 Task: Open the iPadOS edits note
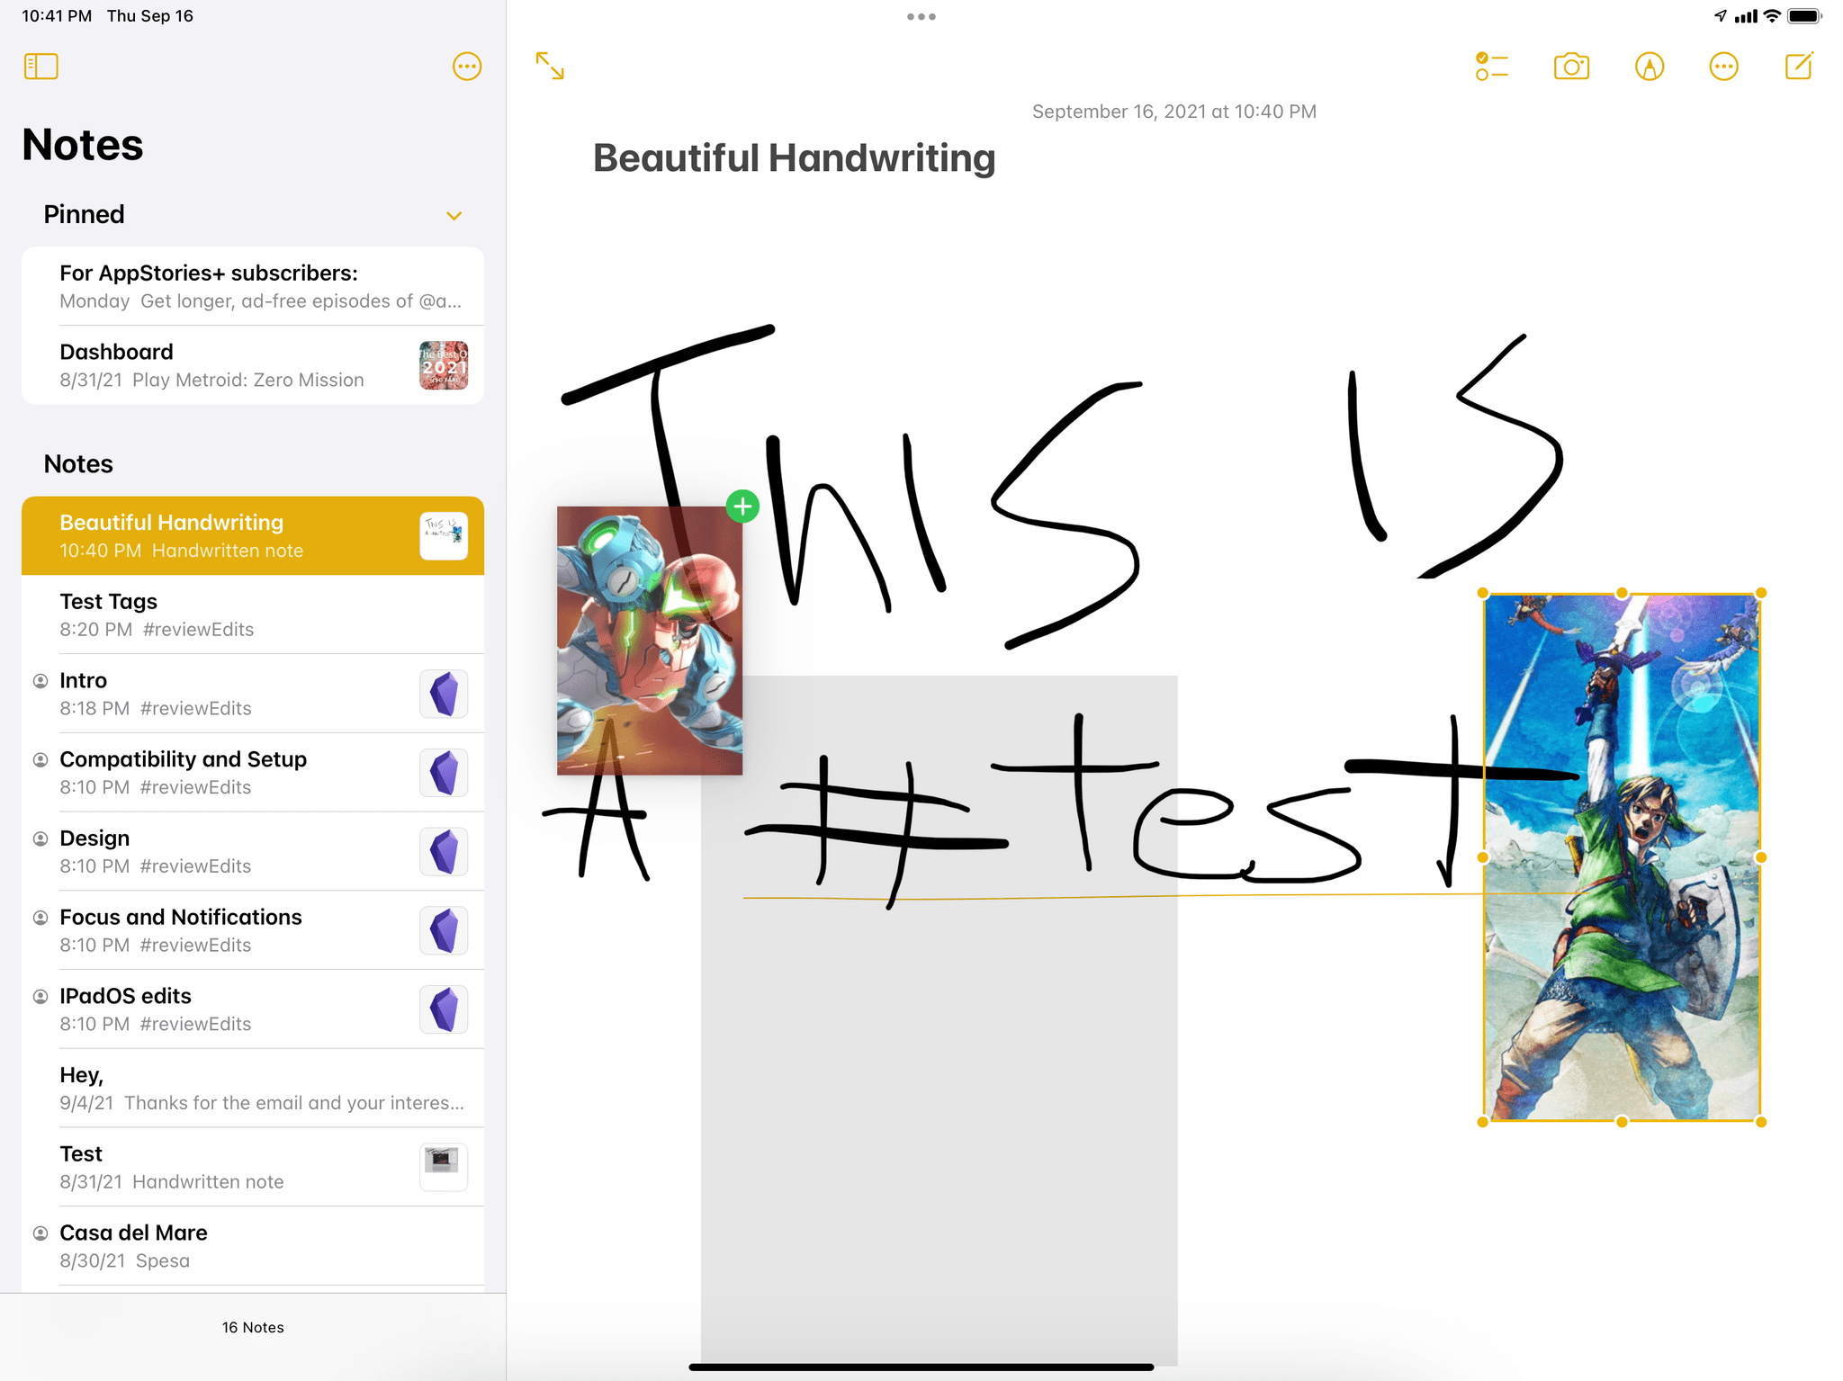point(253,1009)
